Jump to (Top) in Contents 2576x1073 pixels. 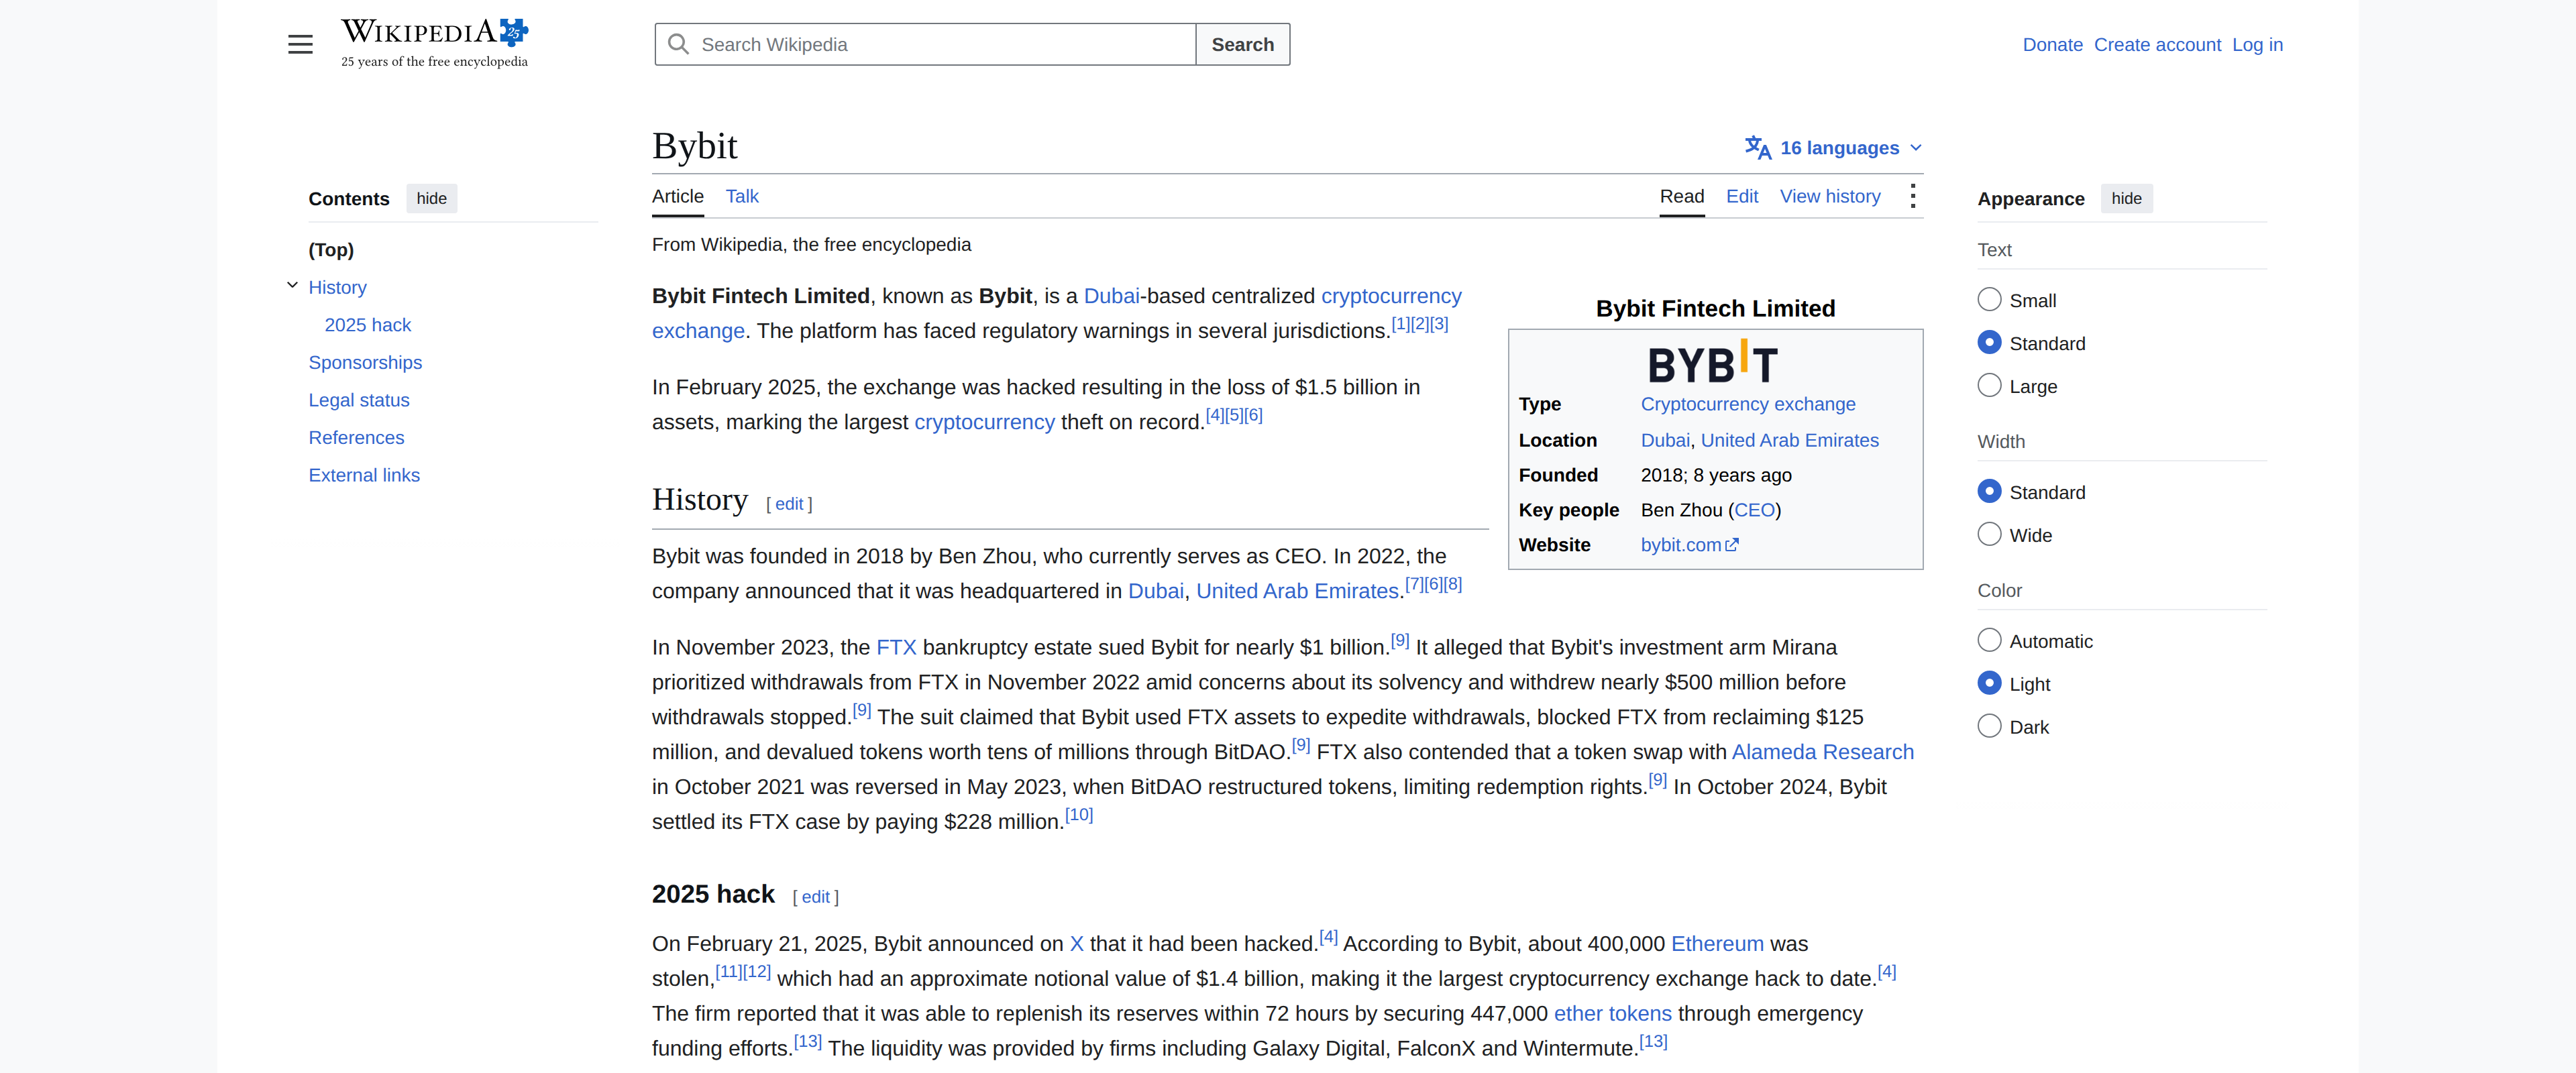pos(331,250)
